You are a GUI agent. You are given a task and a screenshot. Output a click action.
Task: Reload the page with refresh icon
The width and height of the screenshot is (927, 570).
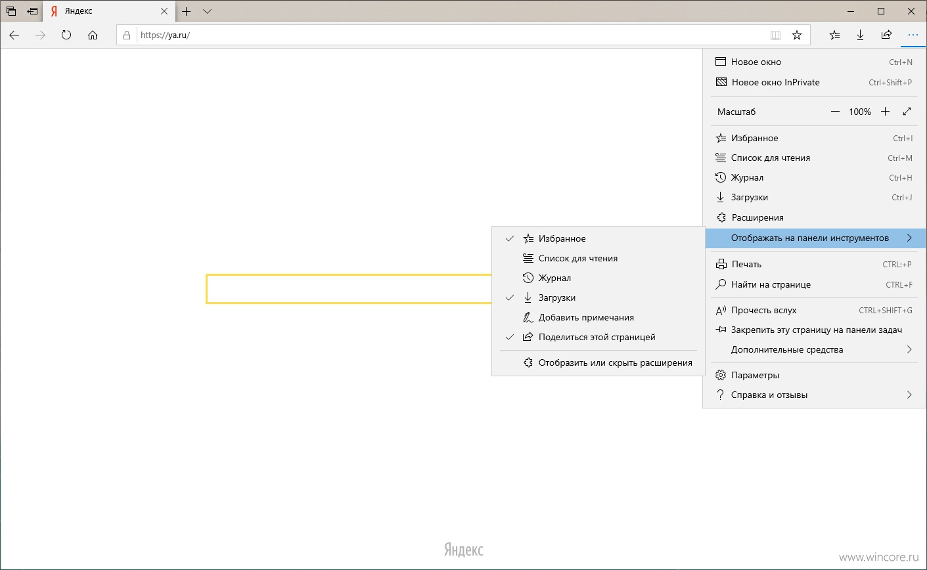coord(66,35)
